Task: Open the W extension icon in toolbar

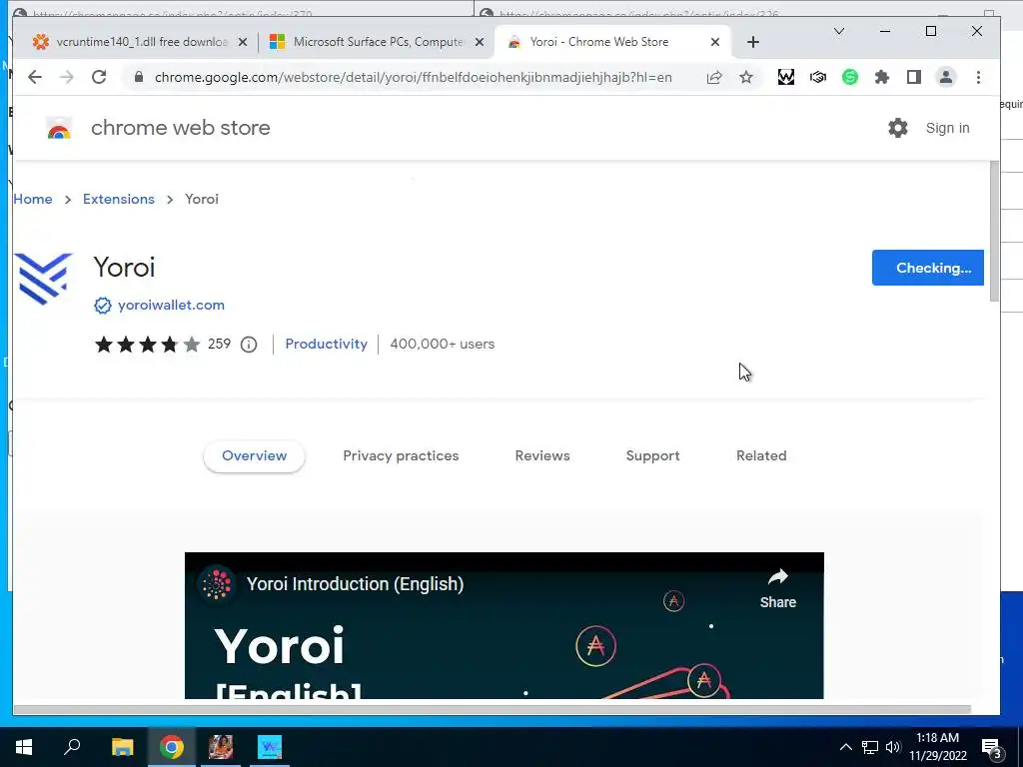Action: [x=786, y=77]
